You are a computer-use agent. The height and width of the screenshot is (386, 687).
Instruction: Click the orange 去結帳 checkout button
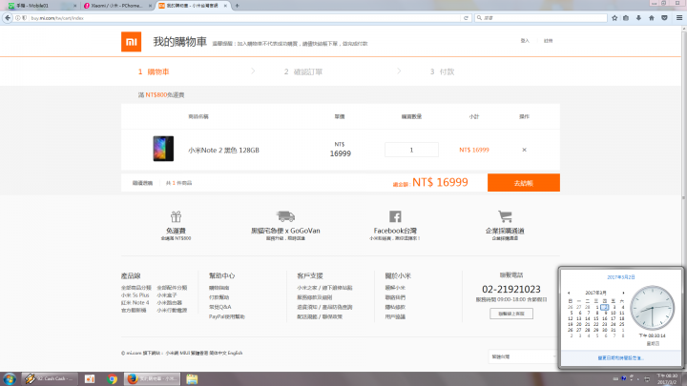524,183
